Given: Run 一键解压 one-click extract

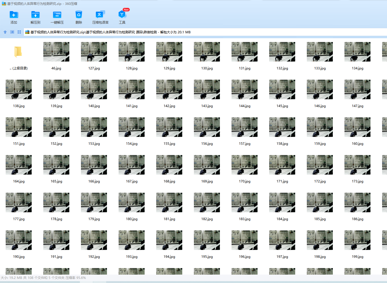Looking at the screenshot, I should pyautogui.click(x=57, y=15).
